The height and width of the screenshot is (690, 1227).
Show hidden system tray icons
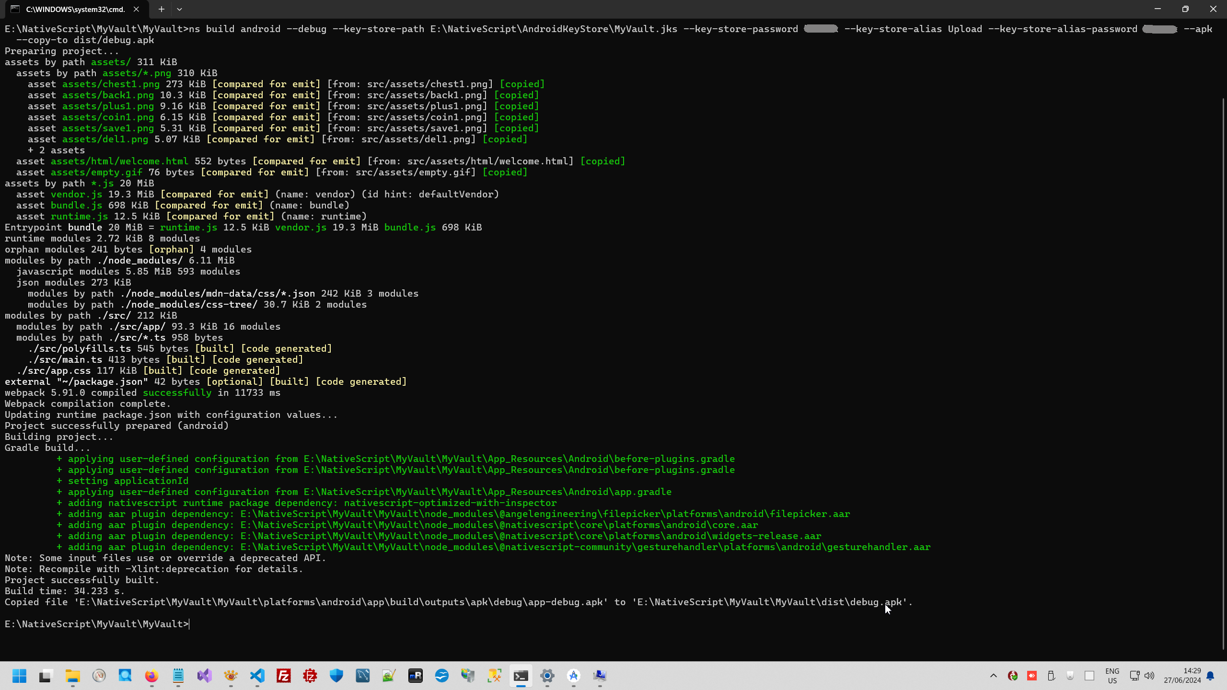(994, 676)
